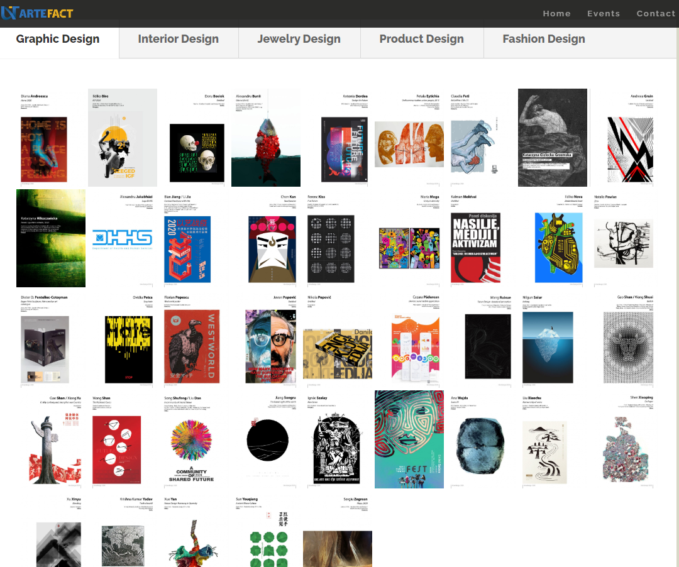Viewport: 679px width, 567px height.
Task: View the Westworld vulture poster
Action: 192,346
